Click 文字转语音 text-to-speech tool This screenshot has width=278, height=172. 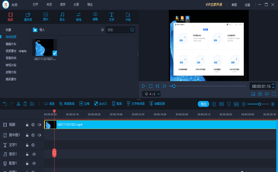point(136,104)
